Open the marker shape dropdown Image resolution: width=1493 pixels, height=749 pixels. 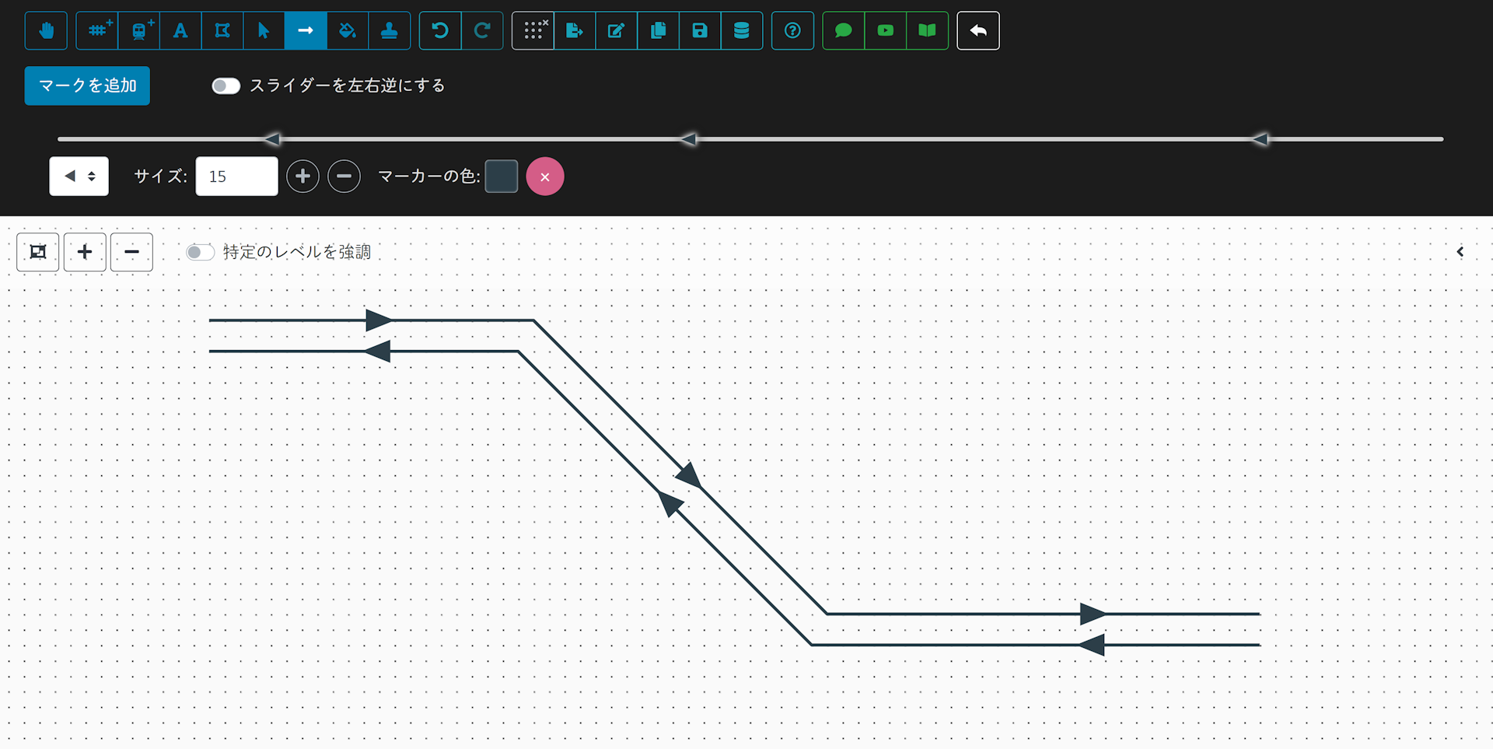tap(79, 177)
